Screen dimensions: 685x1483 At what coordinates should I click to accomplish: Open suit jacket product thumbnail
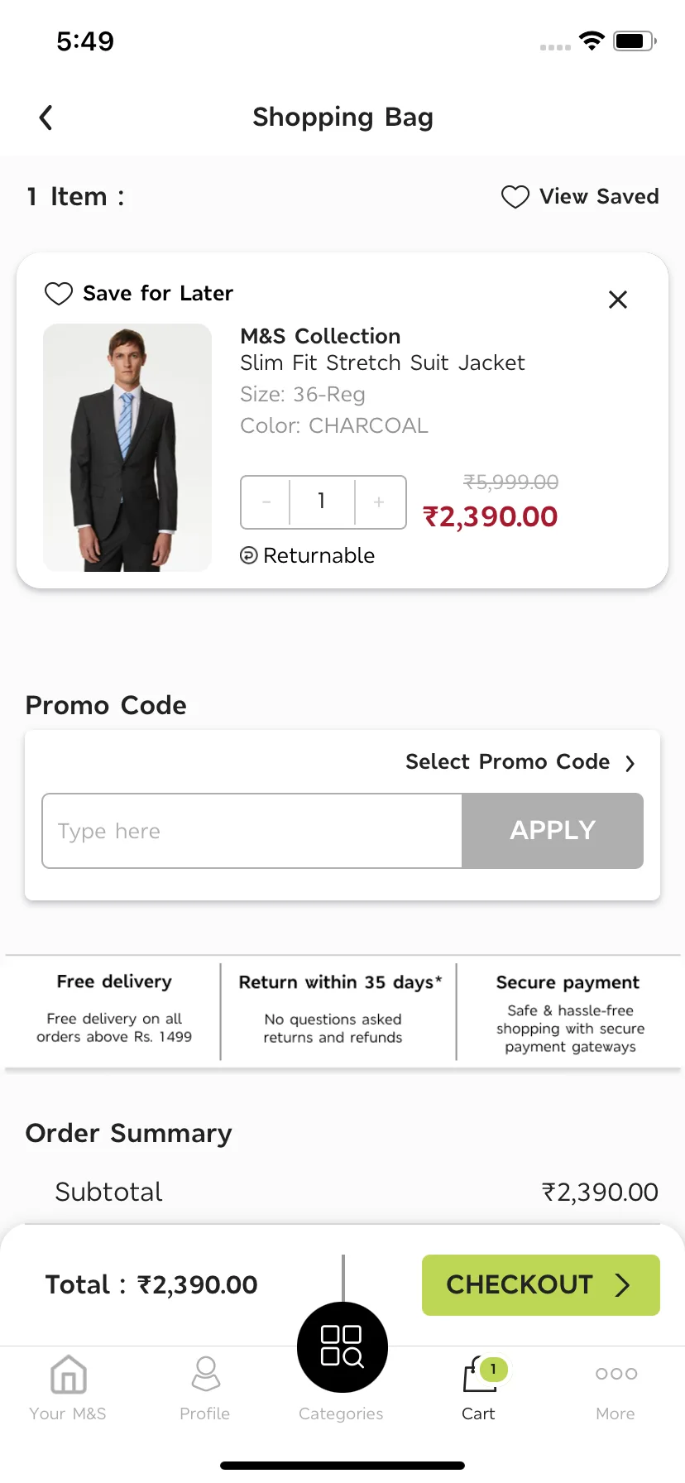[x=127, y=448]
